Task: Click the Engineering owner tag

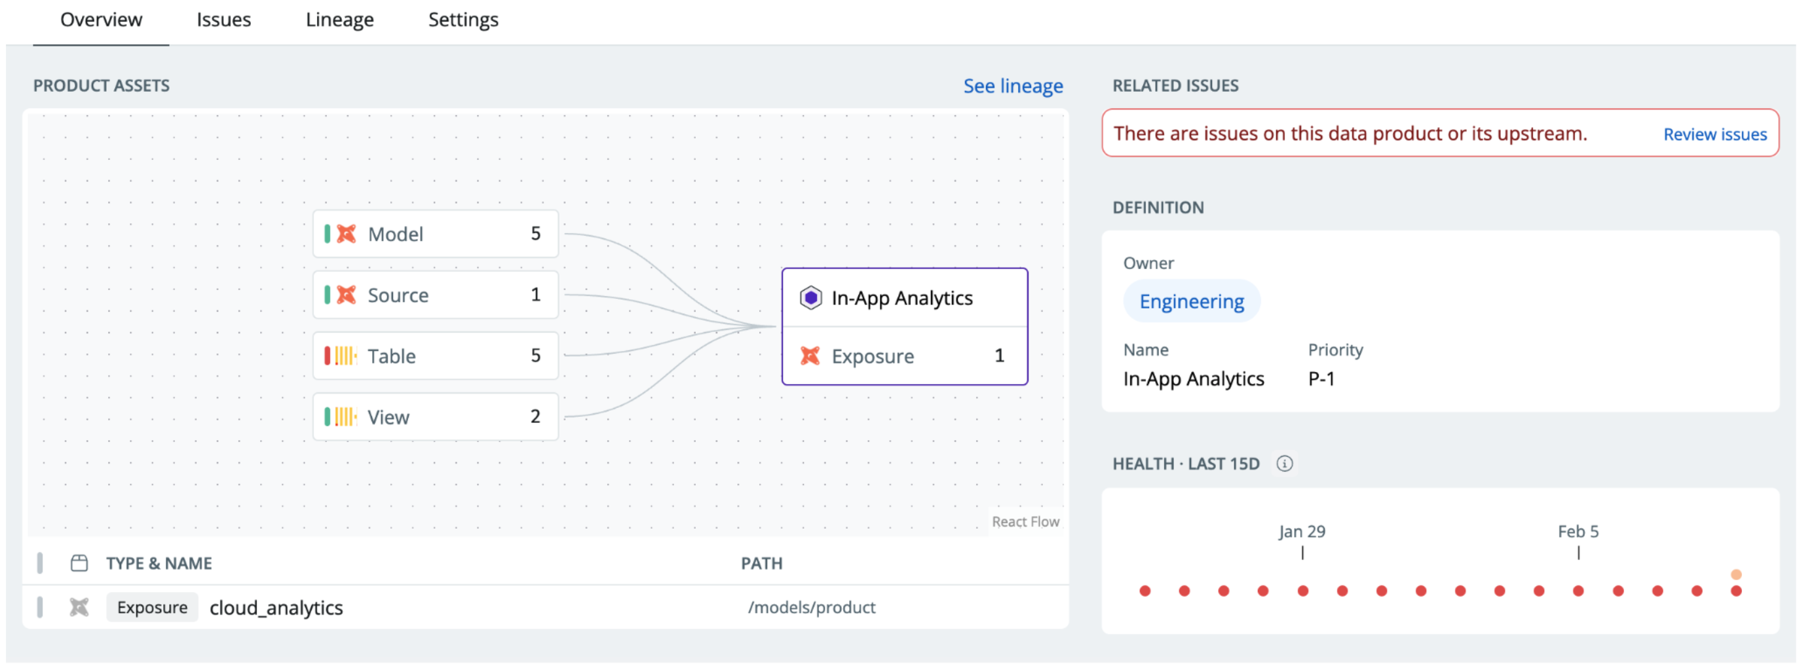Action: tap(1192, 302)
